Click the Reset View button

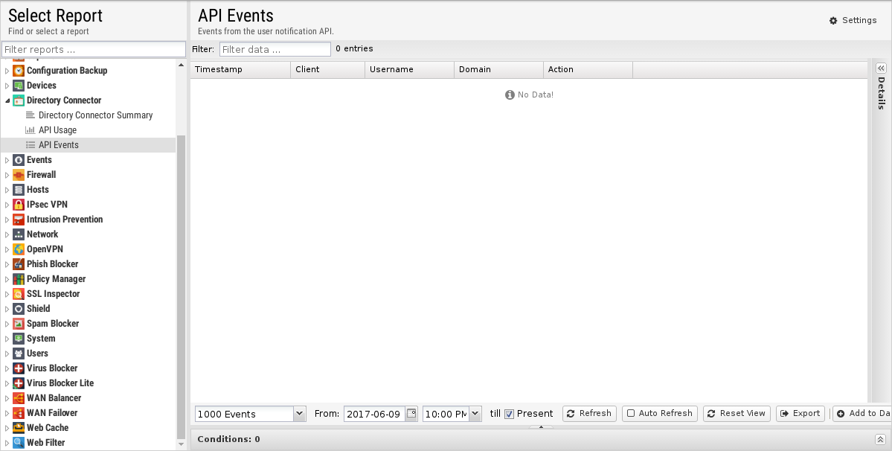coord(737,414)
